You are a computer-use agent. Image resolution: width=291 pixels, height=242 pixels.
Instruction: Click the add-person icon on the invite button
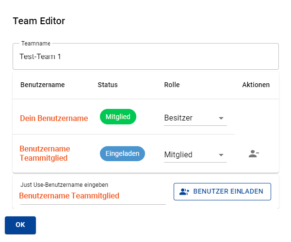pyautogui.click(x=184, y=192)
